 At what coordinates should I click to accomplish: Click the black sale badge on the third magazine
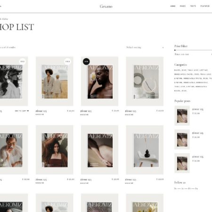pyautogui.click(x=86, y=61)
